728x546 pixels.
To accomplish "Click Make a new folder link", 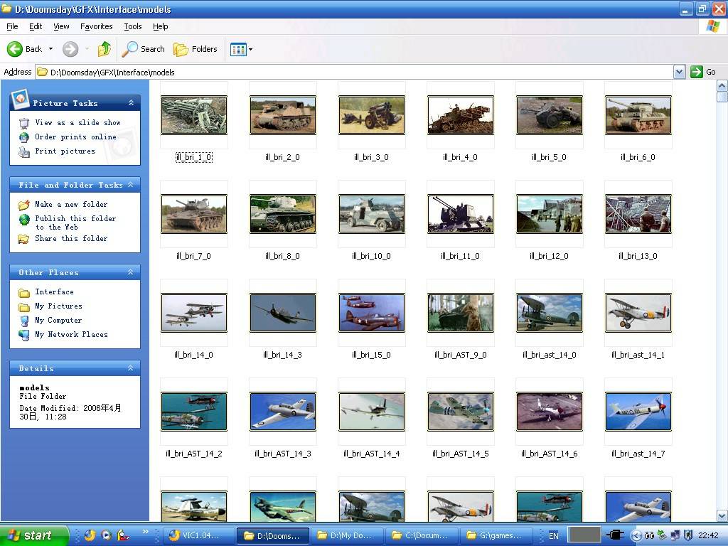I will 71,204.
